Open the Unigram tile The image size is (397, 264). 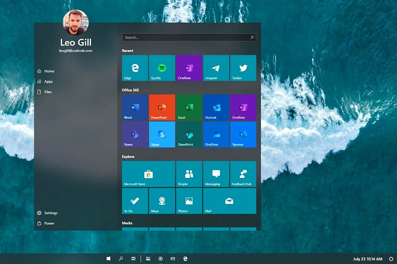coord(216,68)
